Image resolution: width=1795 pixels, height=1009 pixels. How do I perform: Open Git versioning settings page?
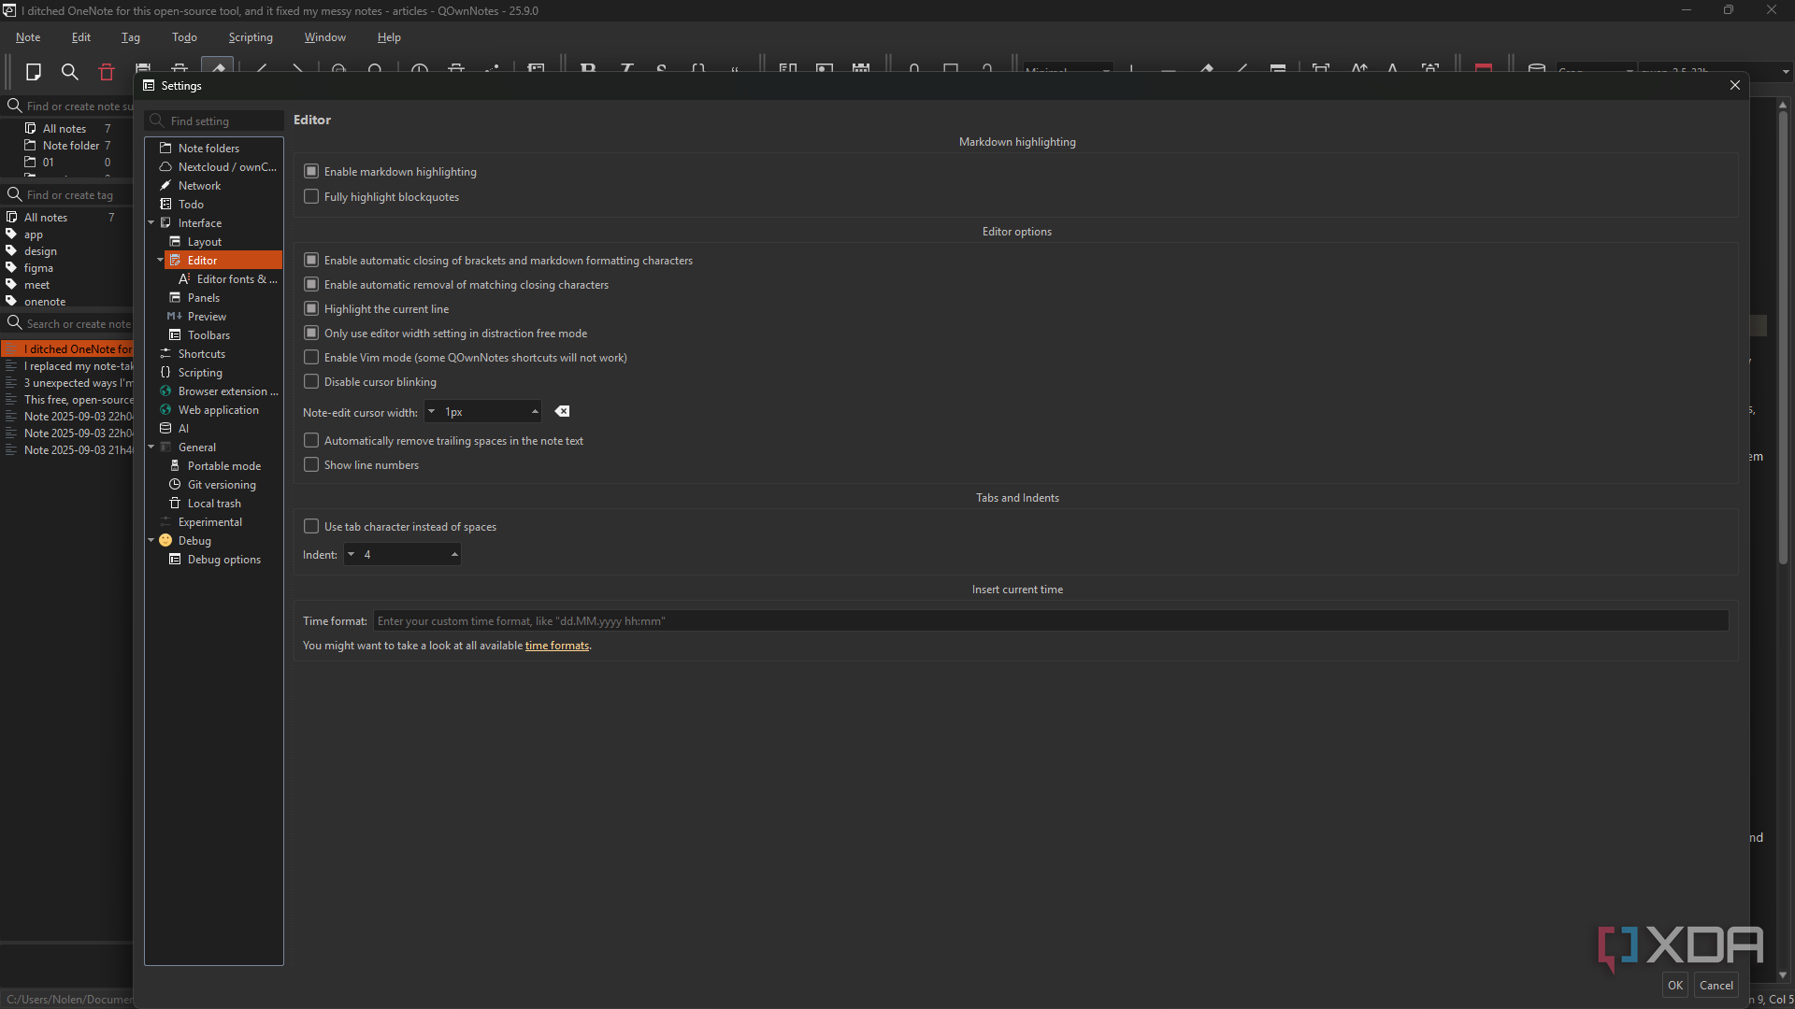pyautogui.click(x=222, y=485)
